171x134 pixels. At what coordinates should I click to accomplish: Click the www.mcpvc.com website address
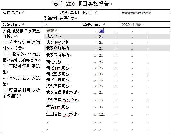pos(135,13)
